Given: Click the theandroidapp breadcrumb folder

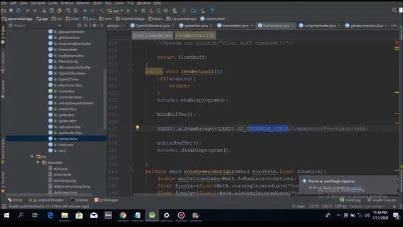Looking at the screenshot, I should [x=130, y=19].
